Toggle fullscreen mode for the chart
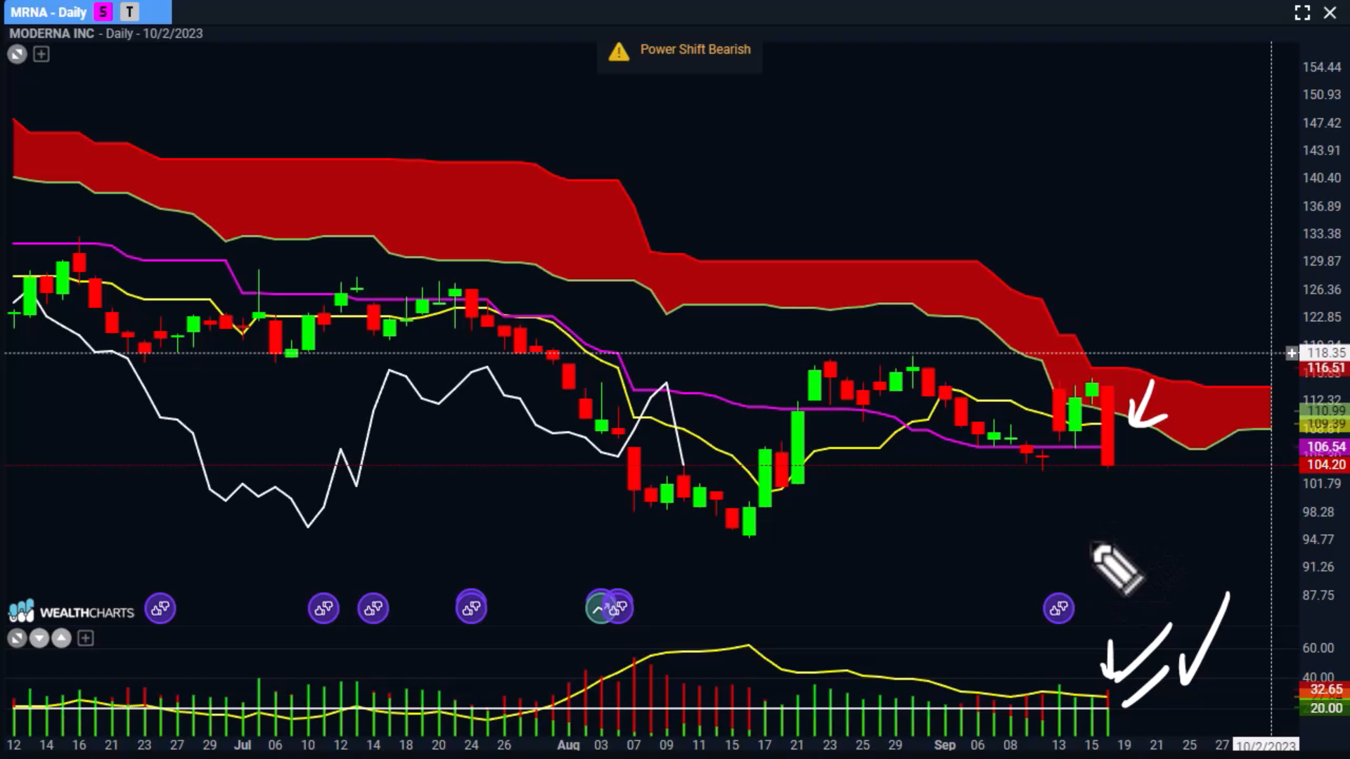The height and width of the screenshot is (759, 1350). [1302, 13]
